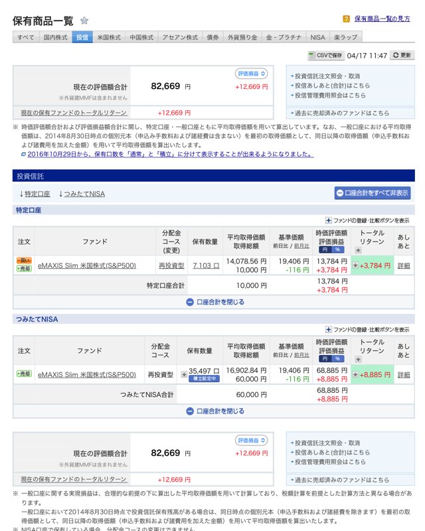Open 詳細 link in つみたてNISA row
The height and width of the screenshot is (531, 425).
(403, 375)
